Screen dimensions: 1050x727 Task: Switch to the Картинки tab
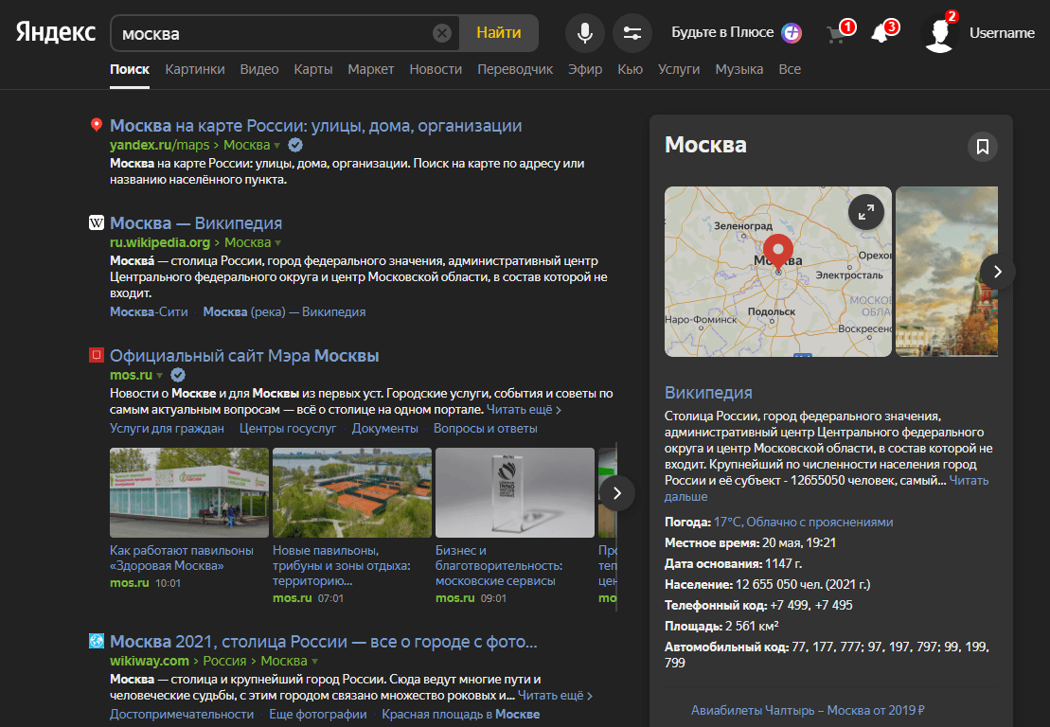pyautogui.click(x=195, y=69)
